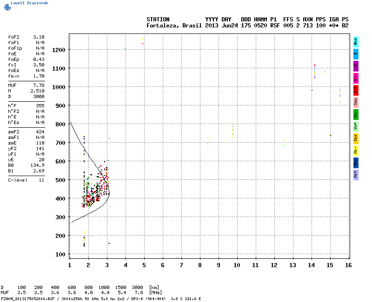372x302 pixels.
Task: Click the fxI value 3.50
Action: pyautogui.click(x=39, y=65)
